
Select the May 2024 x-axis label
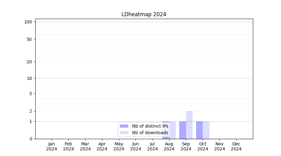pyautogui.click(x=119, y=146)
